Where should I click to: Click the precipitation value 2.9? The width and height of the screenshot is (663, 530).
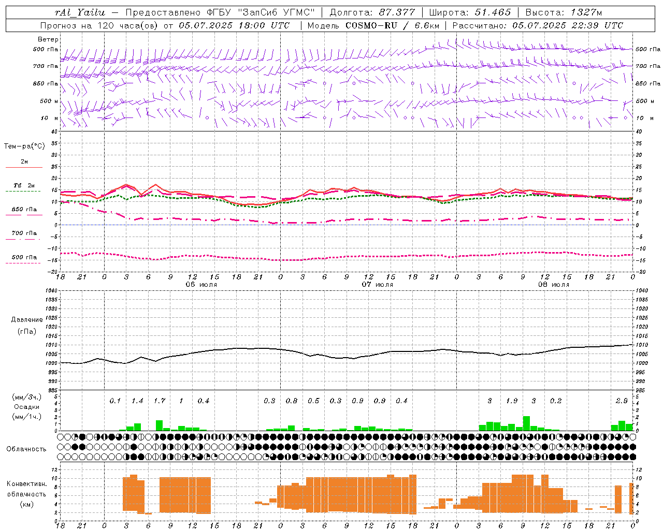click(622, 401)
